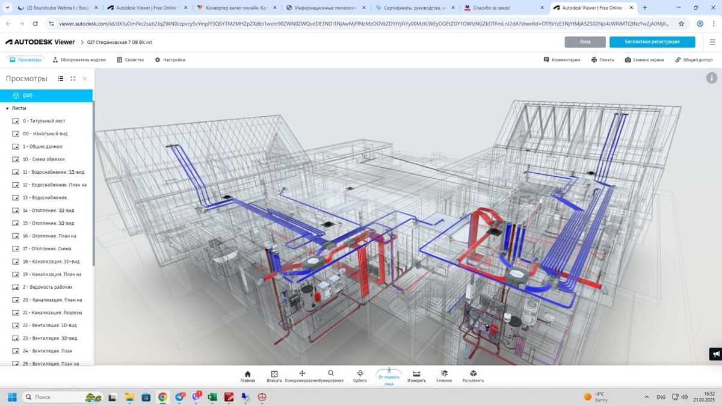Select the Измерить measure tool
The width and height of the screenshot is (722, 406).
[x=416, y=377]
